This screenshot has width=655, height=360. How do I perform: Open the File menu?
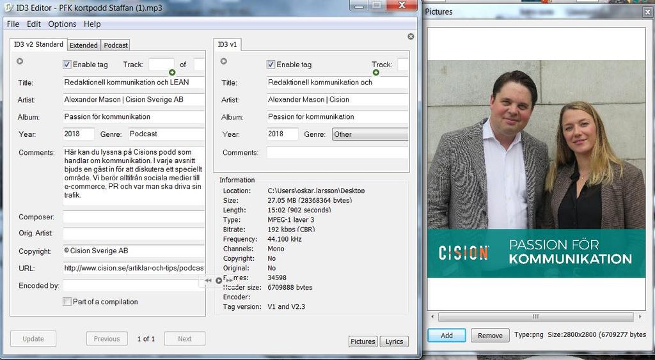(x=13, y=24)
